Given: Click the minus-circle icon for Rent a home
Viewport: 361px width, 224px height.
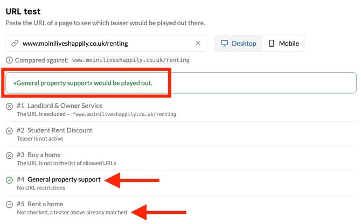Looking at the screenshot, I should [x=9, y=205].
